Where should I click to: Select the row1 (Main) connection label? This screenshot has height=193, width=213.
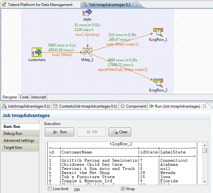[x=62, y=55]
